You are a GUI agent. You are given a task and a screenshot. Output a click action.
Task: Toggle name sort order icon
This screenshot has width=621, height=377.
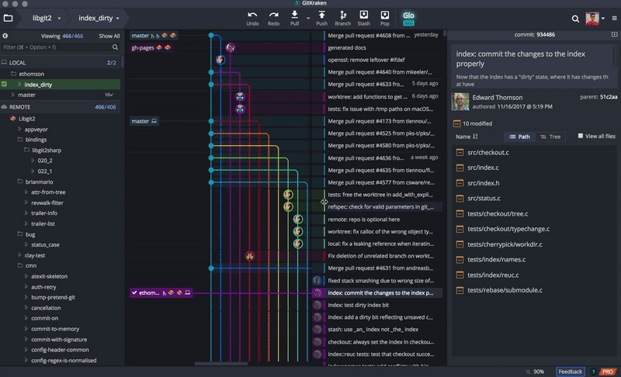475,137
